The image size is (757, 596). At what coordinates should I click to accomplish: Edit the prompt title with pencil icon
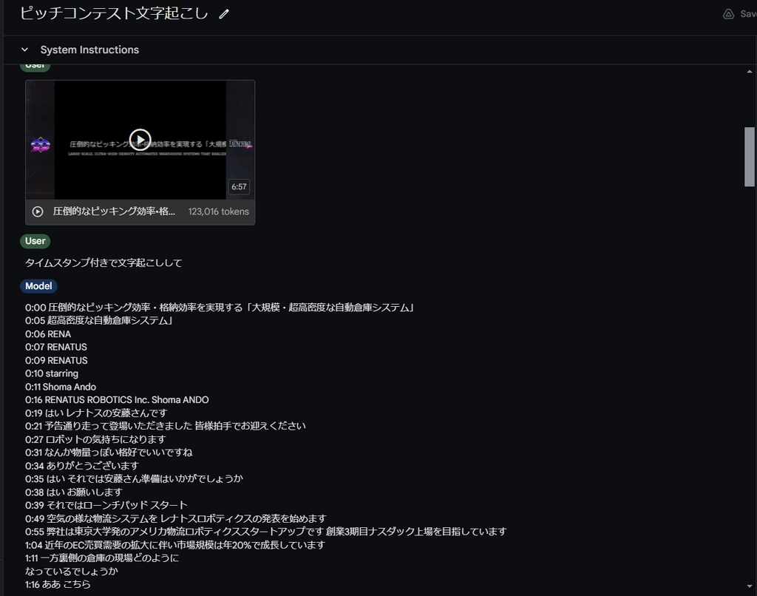point(223,14)
